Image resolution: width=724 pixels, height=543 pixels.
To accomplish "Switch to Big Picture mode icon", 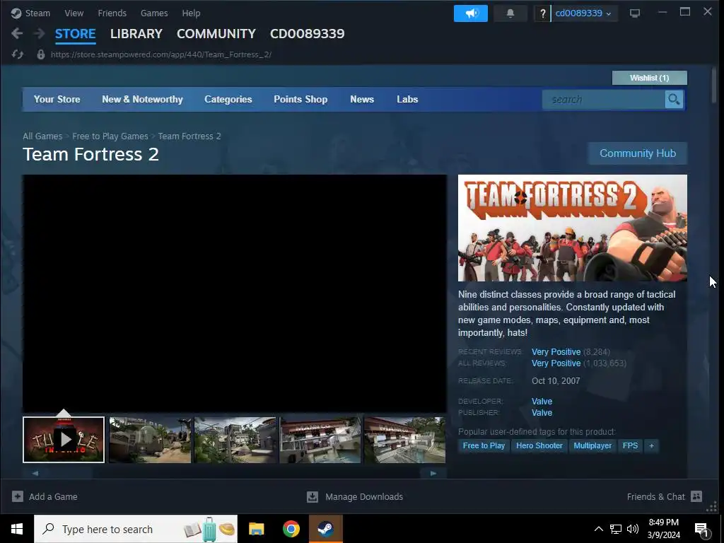I will pyautogui.click(x=635, y=13).
